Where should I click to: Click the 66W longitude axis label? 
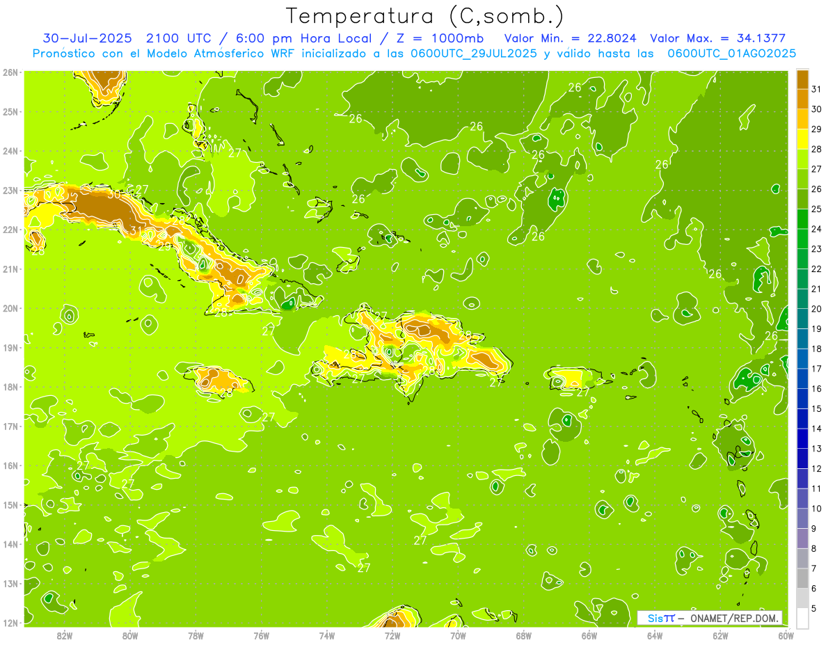point(589,635)
